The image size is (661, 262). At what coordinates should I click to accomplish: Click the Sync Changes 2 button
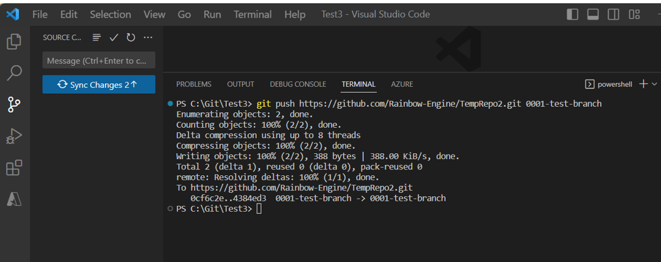[98, 84]
